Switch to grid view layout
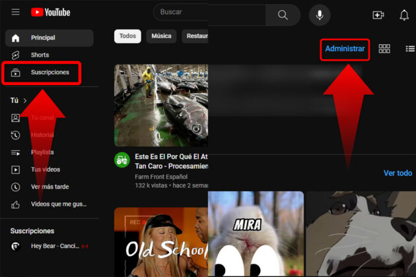The image size is (416, 277). pyautogui.click(x=384, y=49)
